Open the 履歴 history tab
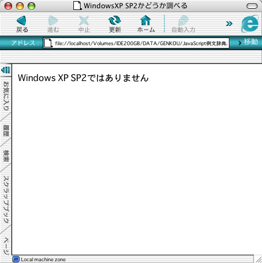The image size is (262, 263). [6, 130]
